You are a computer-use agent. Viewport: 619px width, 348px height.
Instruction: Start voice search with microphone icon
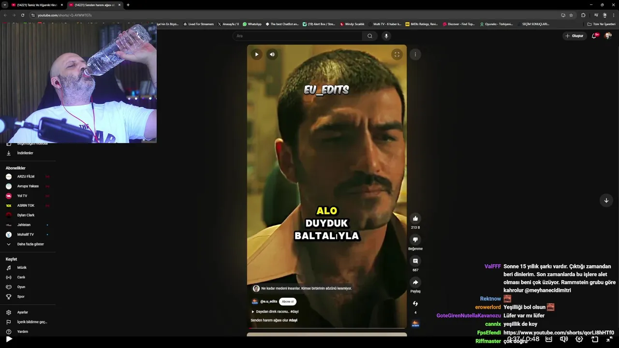(386, 36)
